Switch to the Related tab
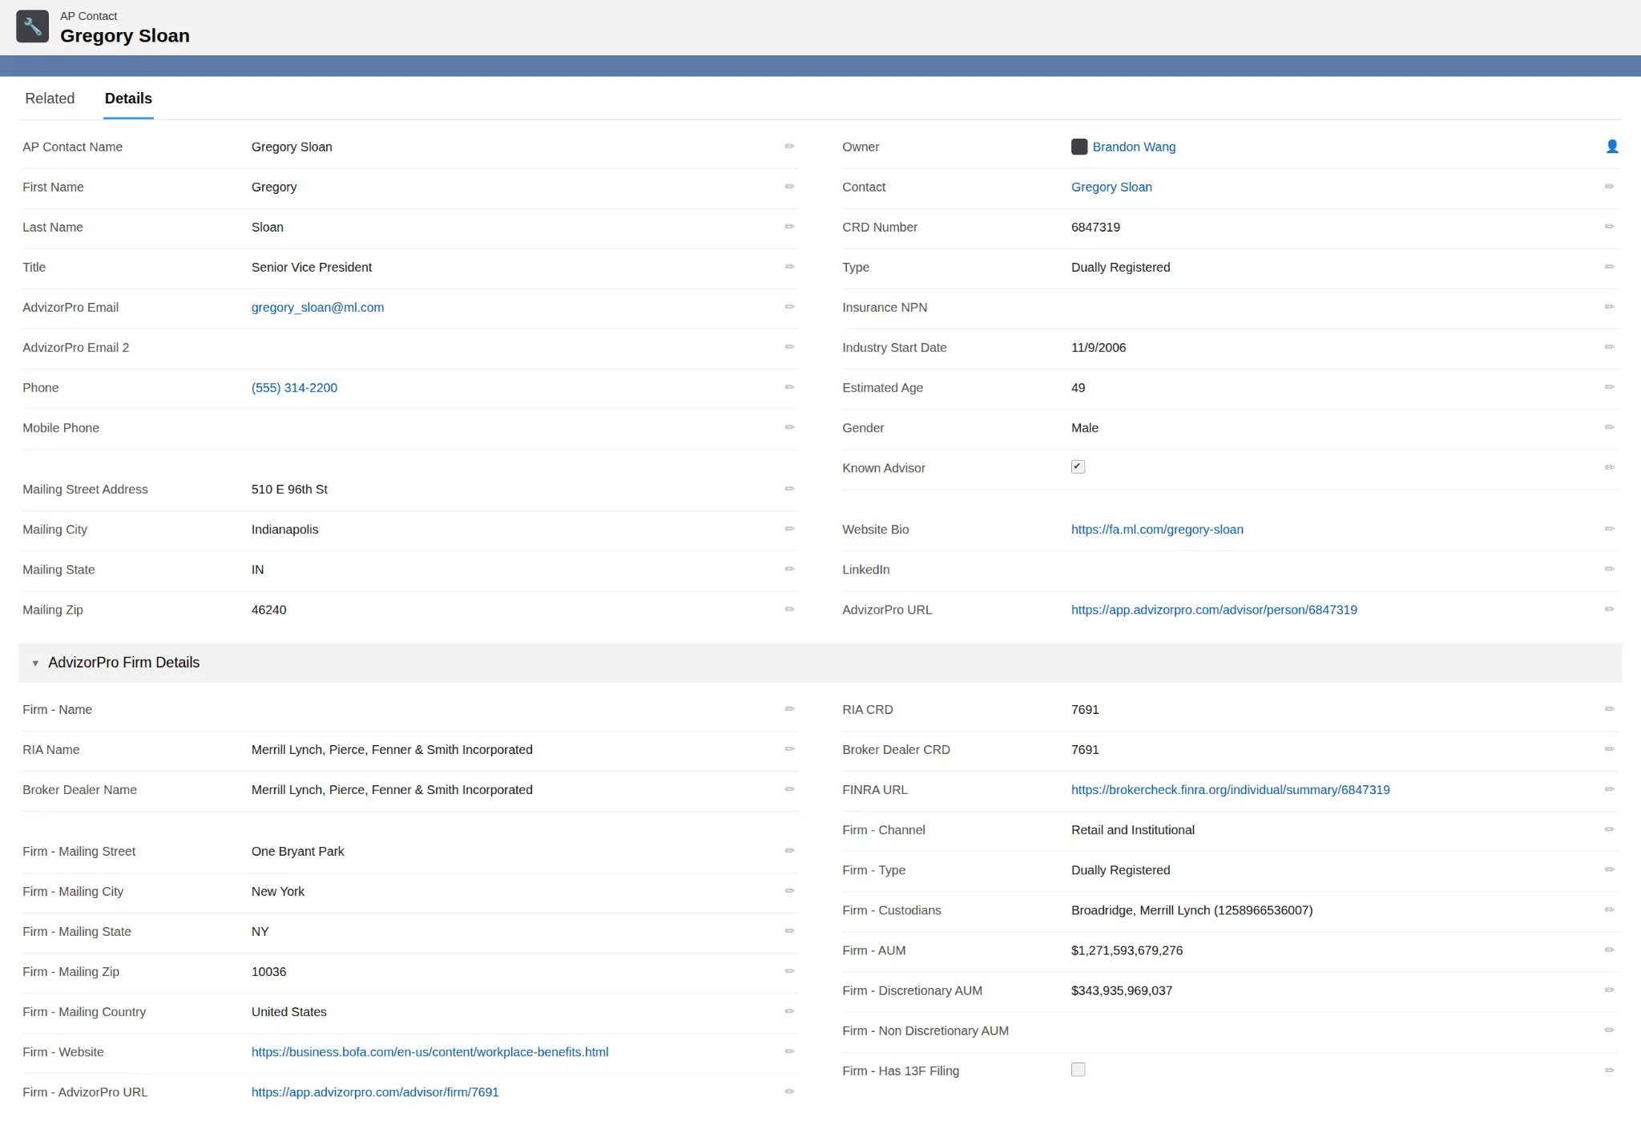1641x1133 pixels. point(50,99)
